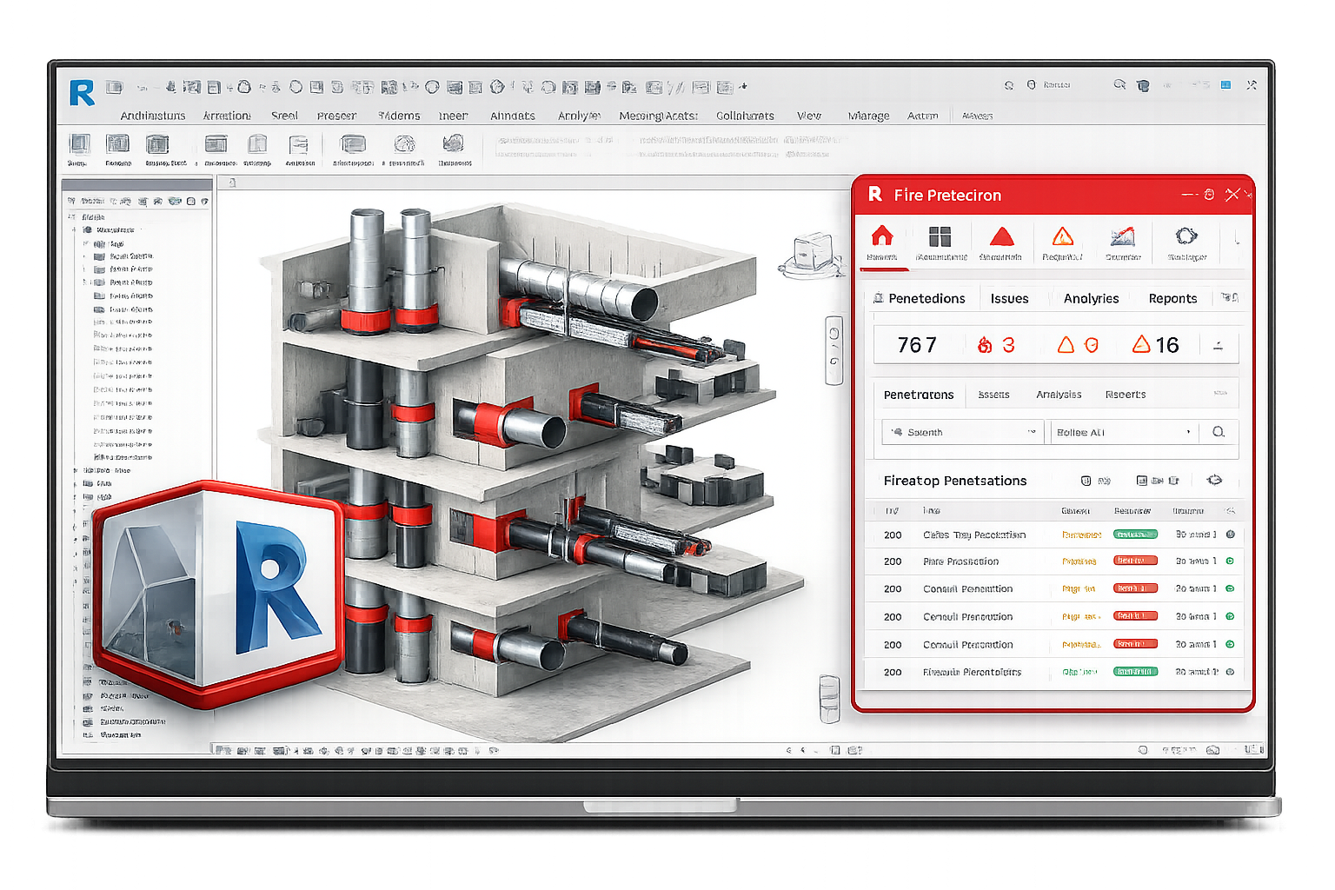Open the right filter dropdown next to search
Screen dimensions: 1335x890
click(x=1123, y=432)
